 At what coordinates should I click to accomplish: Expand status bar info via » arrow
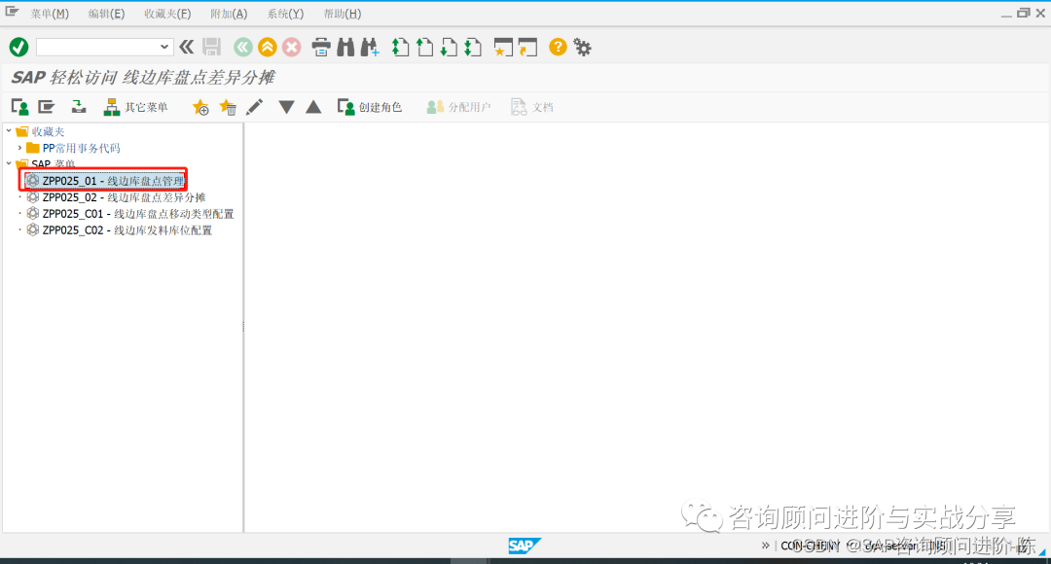click(x=766, y=546)
